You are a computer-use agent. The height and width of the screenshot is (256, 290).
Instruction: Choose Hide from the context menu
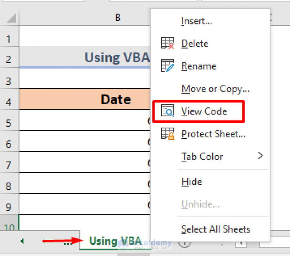tap(210, 182)
